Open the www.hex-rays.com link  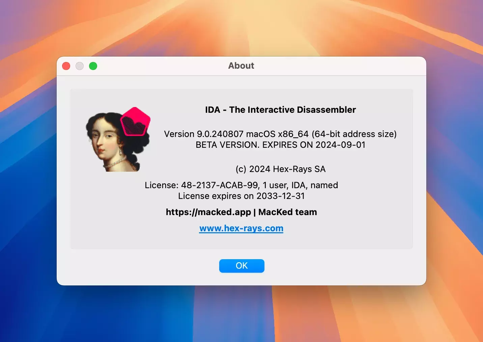click(241, 228)
